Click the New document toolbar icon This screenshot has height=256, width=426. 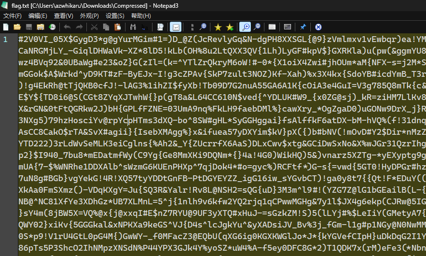pyautogui.click(x=6, y=27)
